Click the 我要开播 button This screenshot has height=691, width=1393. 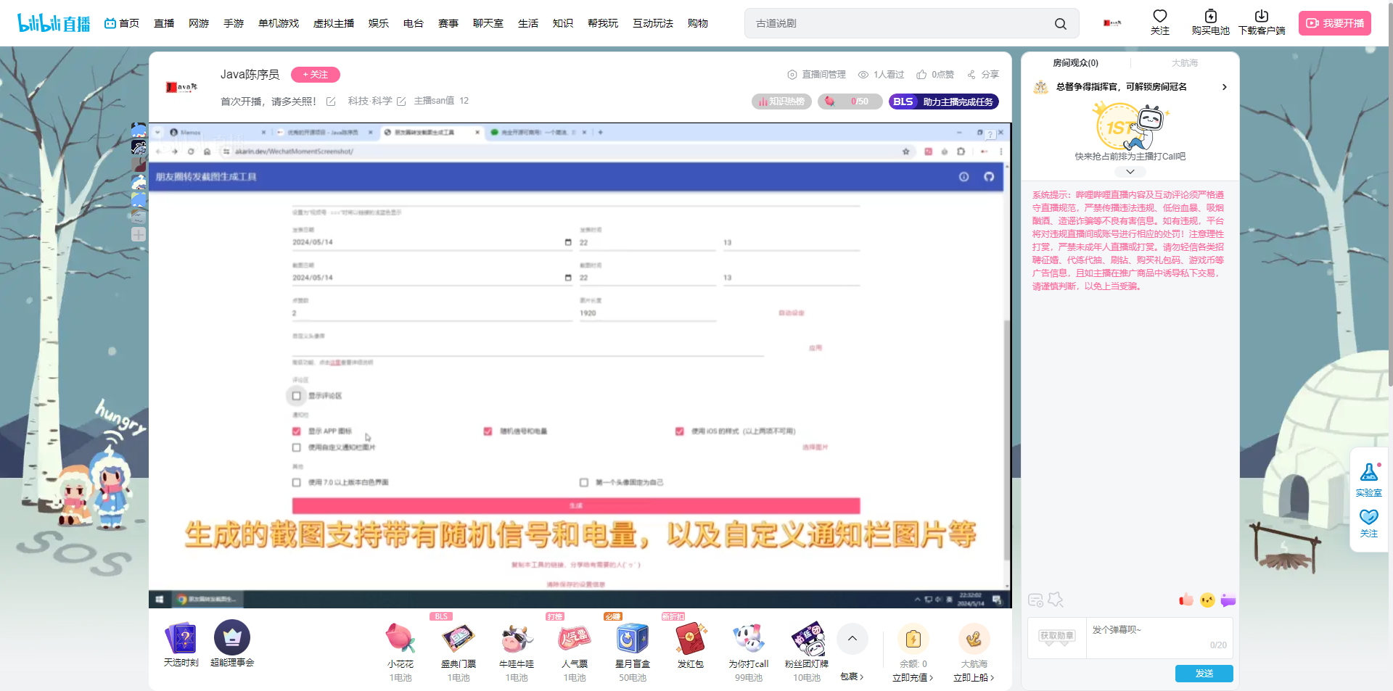click(1334, 23)
